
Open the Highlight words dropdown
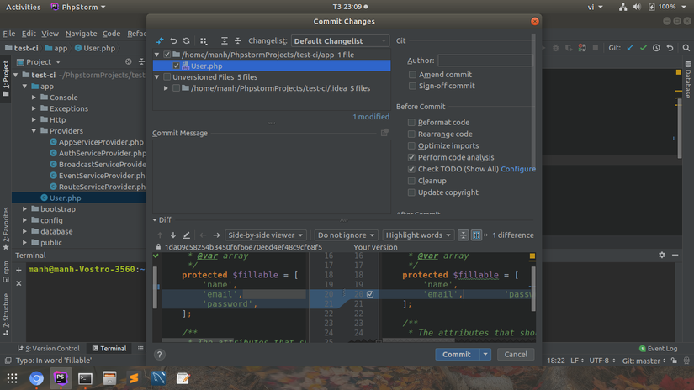(418, 235)
